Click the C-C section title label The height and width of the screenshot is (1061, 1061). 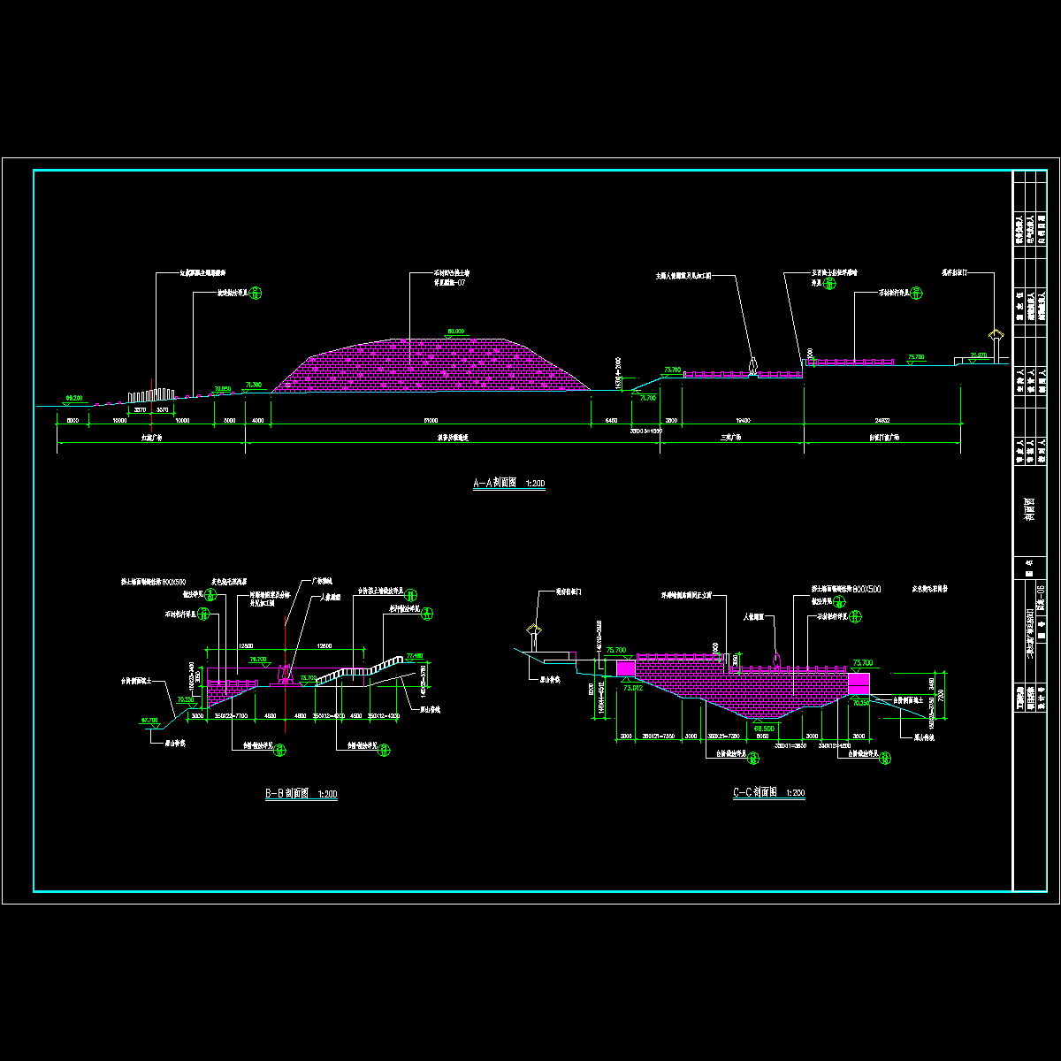click(x=768, y=794)
